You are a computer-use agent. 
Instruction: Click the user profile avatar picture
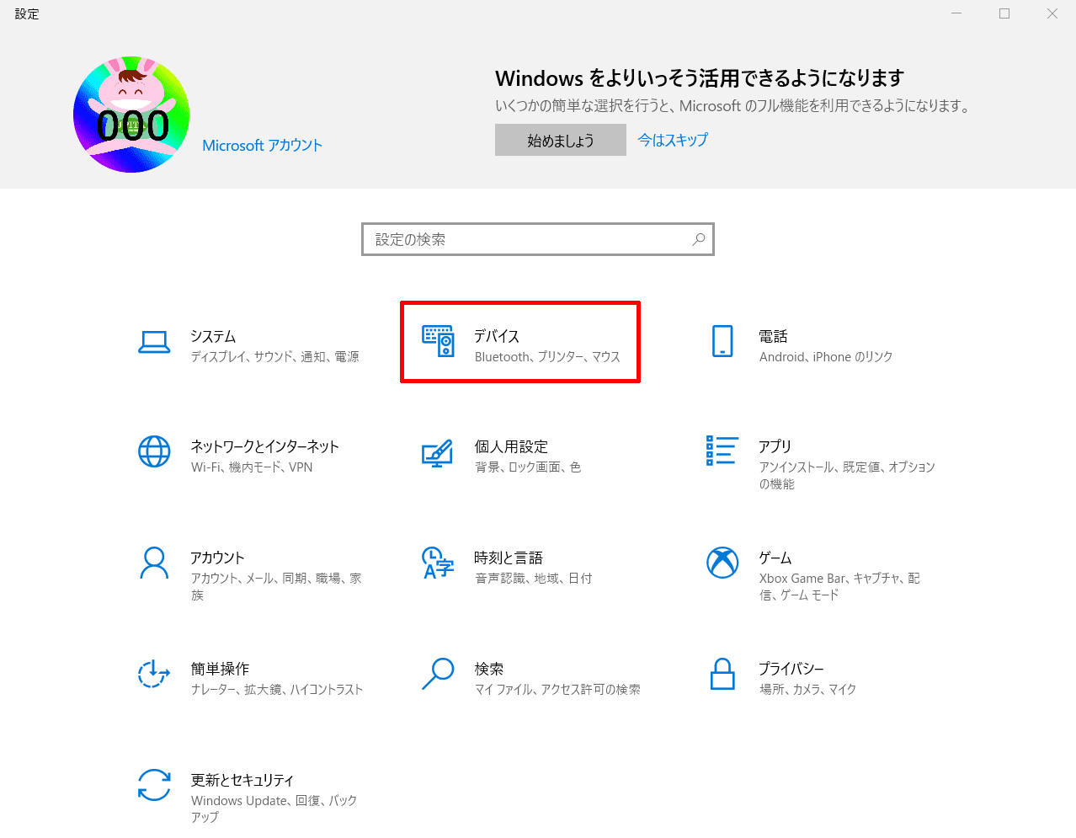pyautogui.click(x=131, y=115)
